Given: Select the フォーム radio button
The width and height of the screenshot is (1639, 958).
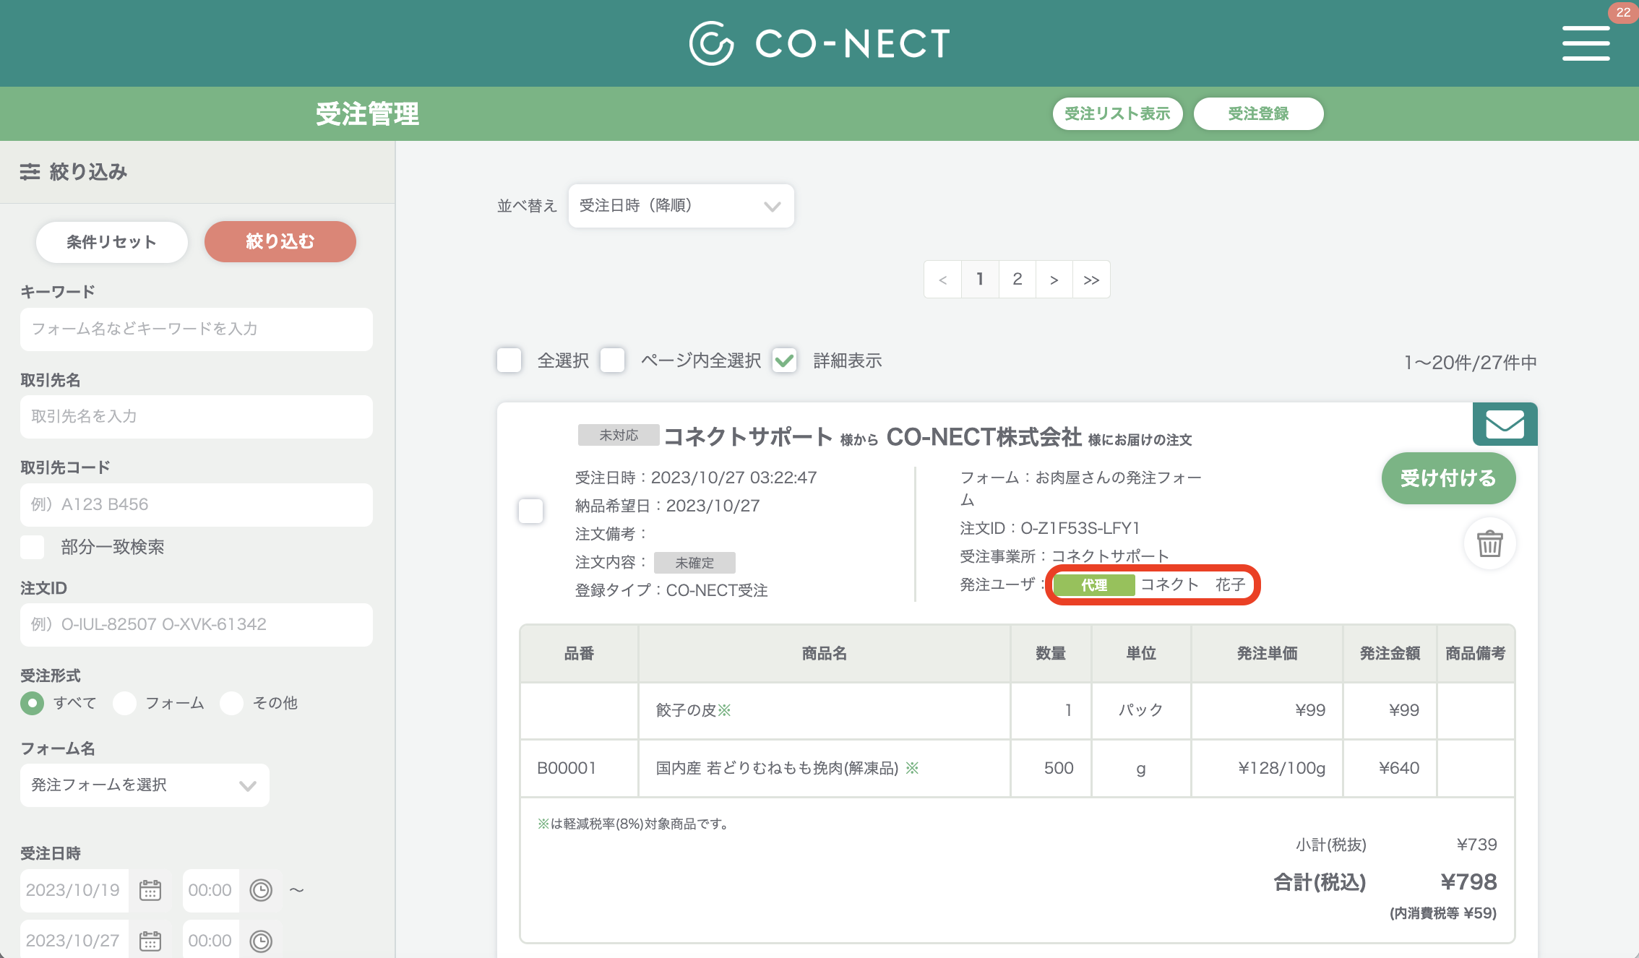Looking at the screenshot, I should [124, 703].
